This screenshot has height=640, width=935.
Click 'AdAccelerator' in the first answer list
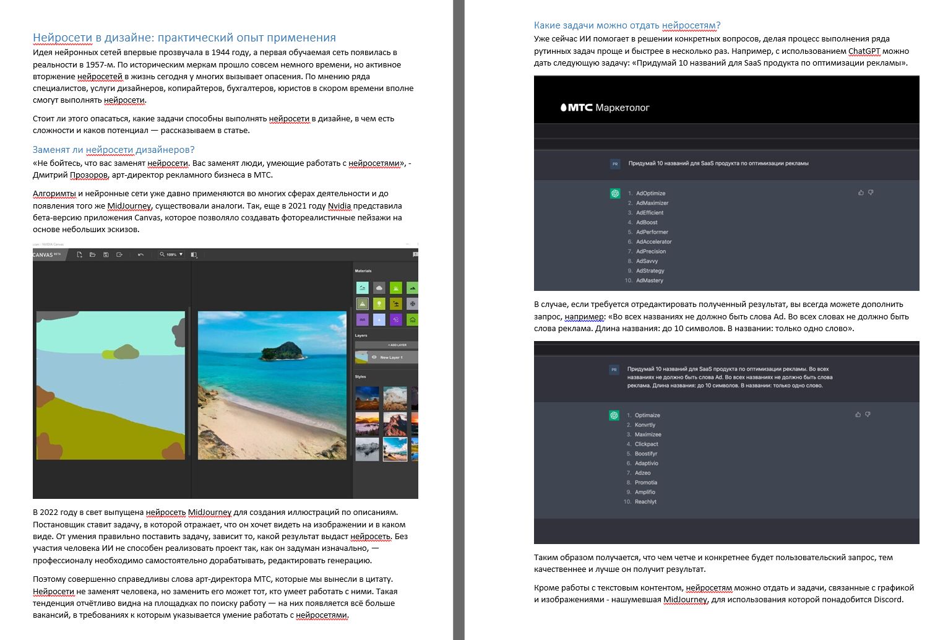point(653,241)
